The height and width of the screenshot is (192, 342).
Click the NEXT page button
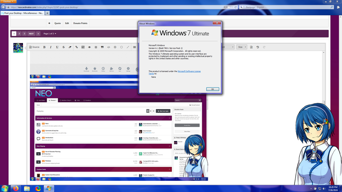pos(31,34)
